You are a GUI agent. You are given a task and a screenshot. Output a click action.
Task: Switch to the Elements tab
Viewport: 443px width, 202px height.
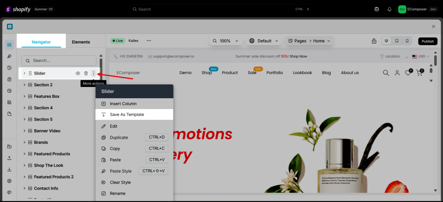(81, 42)
